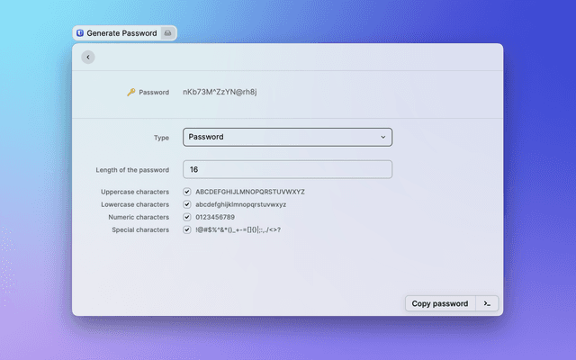Click the 0123456789 numeric sample text
The width and height of the screenshot is (576, 360).
pos(215,217)
